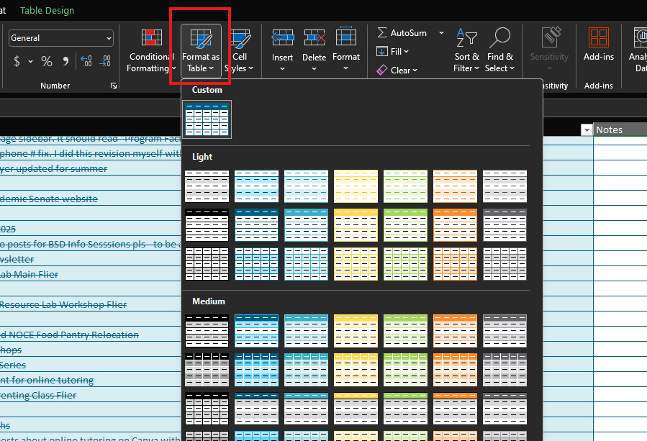Apply Percent Style
This screenshot has width=647, height=441.
point(47,61)
